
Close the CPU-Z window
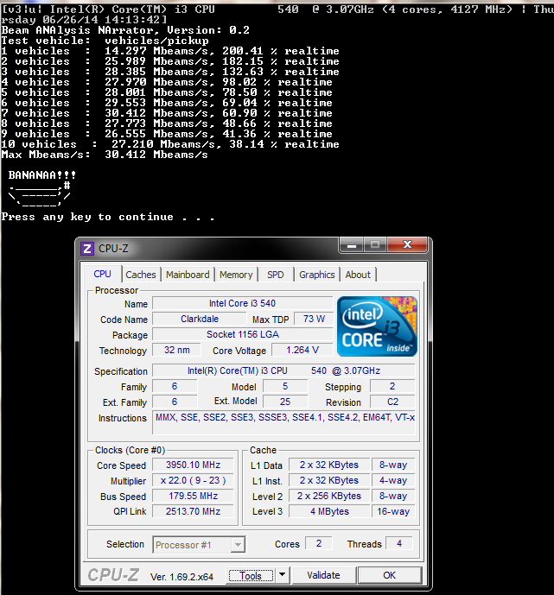tap(407, 245)
